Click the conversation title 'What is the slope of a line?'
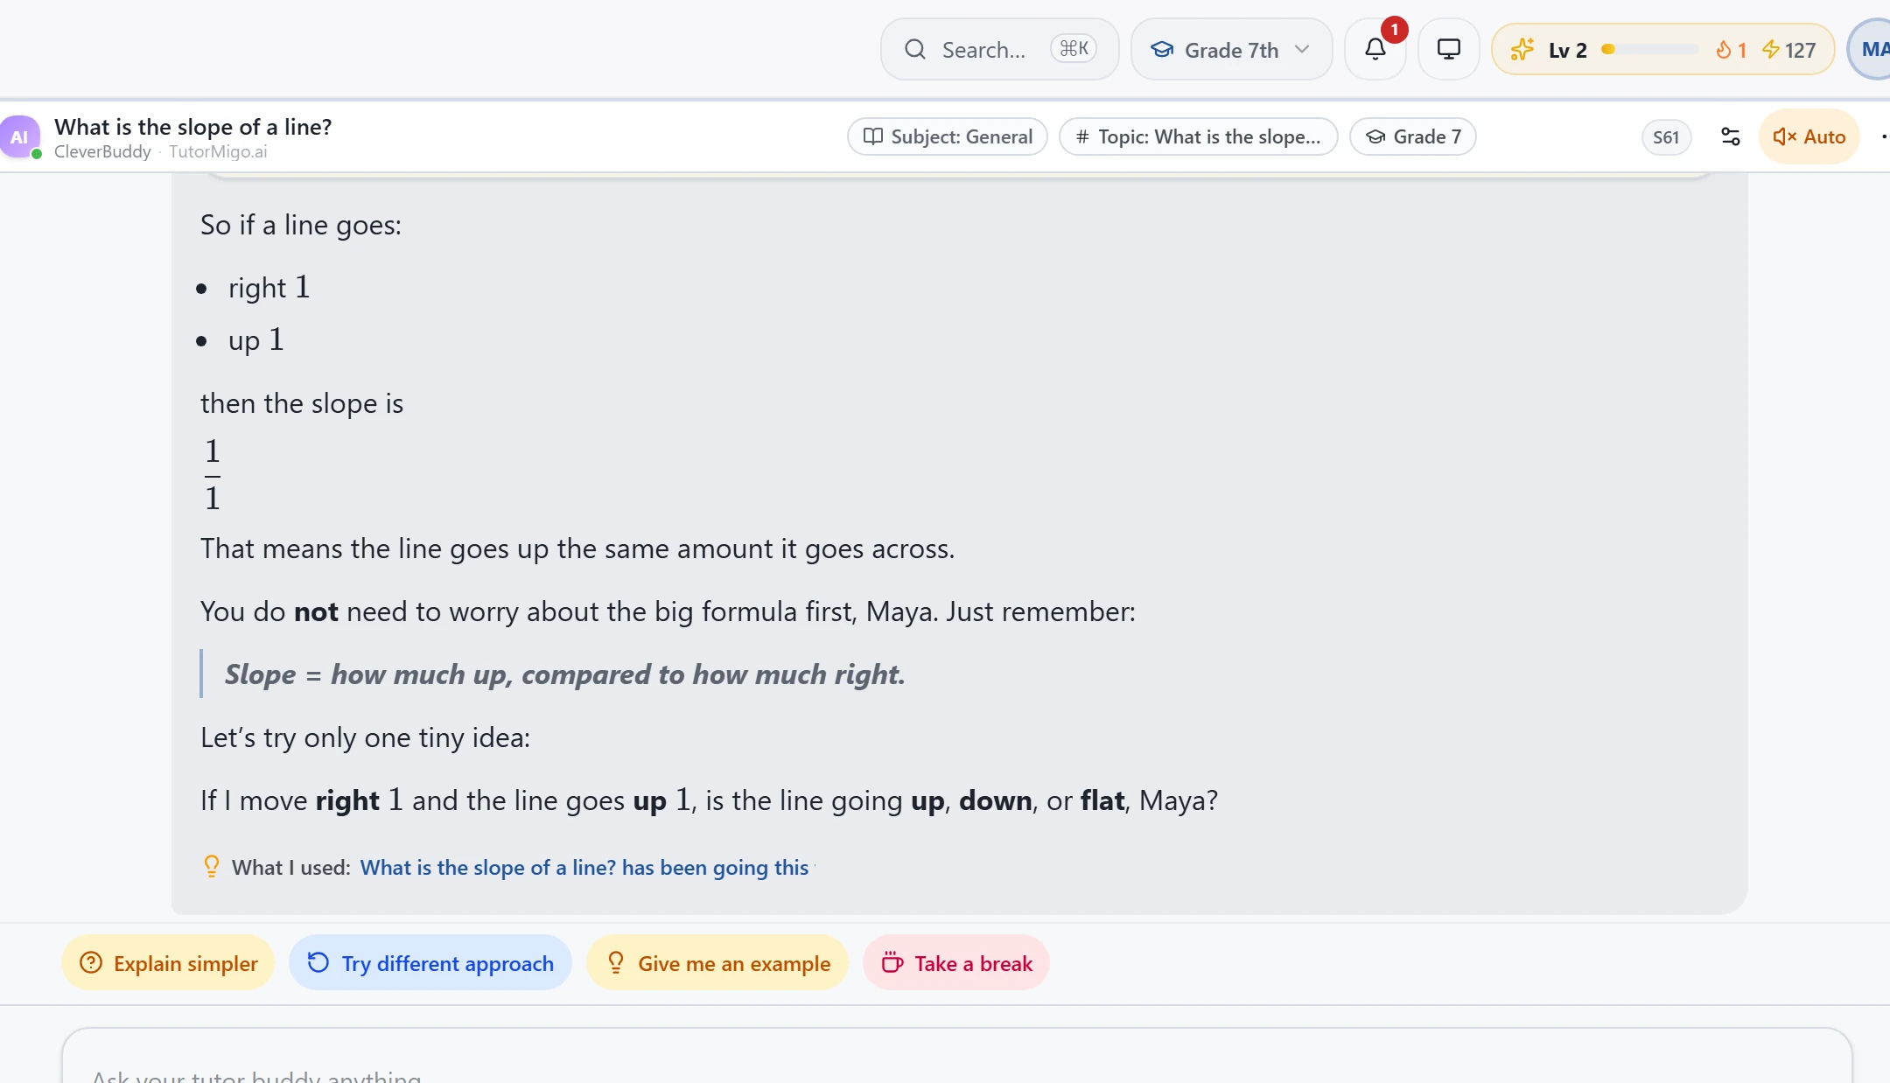This screenshot has width=1890, height=1083. [x=192, y=127]
